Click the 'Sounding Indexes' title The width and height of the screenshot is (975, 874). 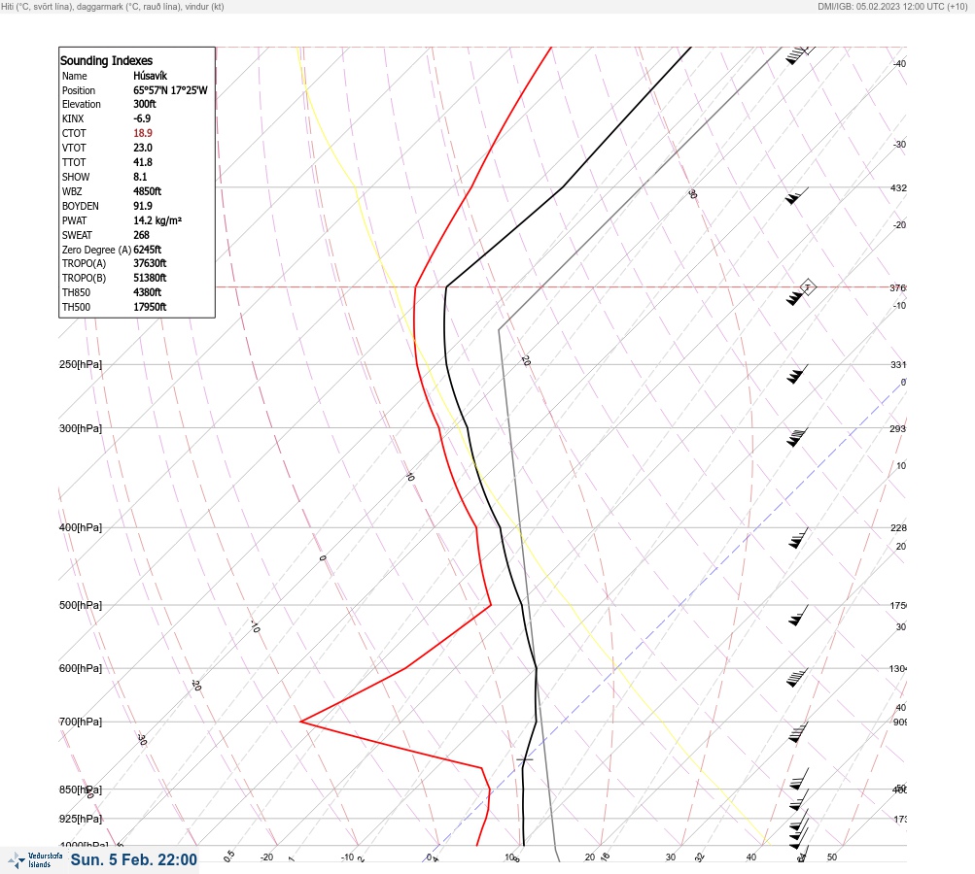pyautogui.click(x=106, y=60)
